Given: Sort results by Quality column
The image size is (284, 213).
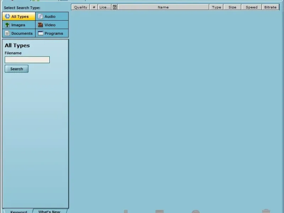Looking at the screenshot, I should pyautogui.click(x=81, y=7).
